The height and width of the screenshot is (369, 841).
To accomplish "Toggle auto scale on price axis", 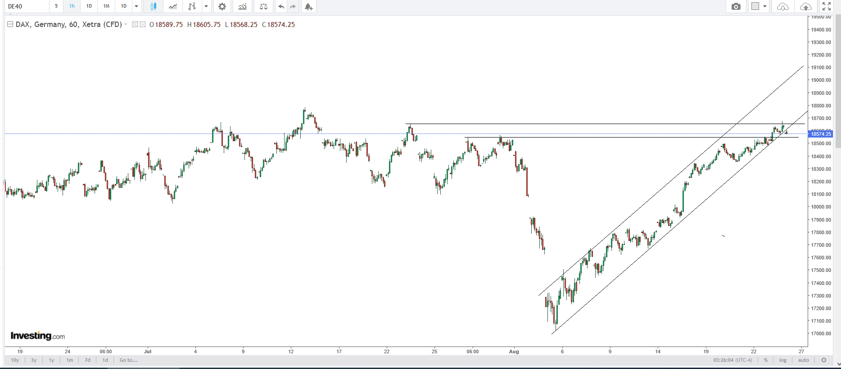I will (x=803, y=360).
